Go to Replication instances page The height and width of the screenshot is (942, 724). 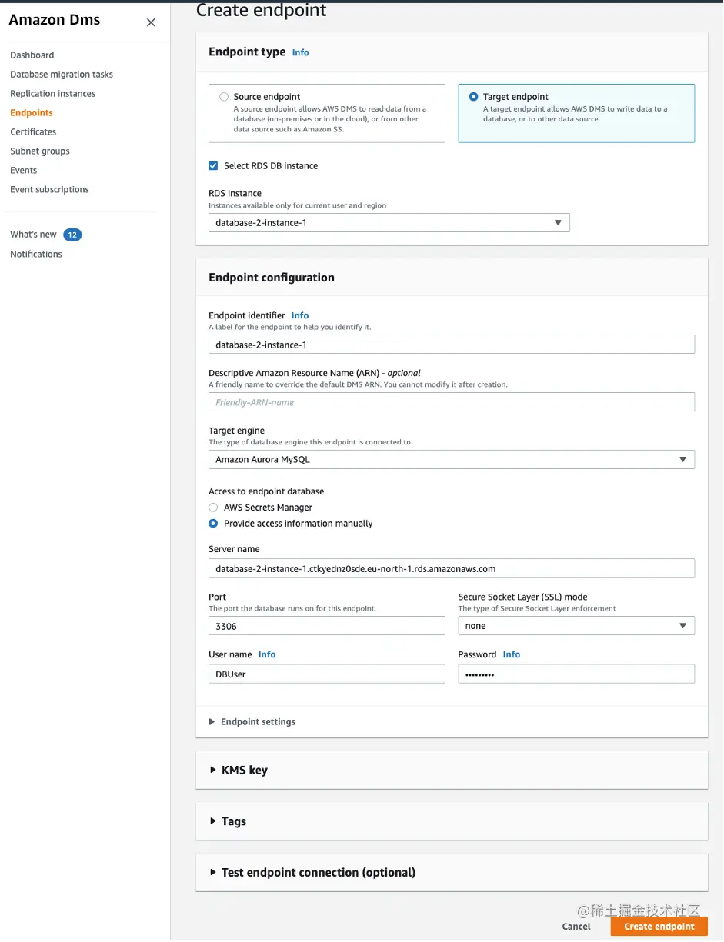pyautogui.click(x=53, y=94)
